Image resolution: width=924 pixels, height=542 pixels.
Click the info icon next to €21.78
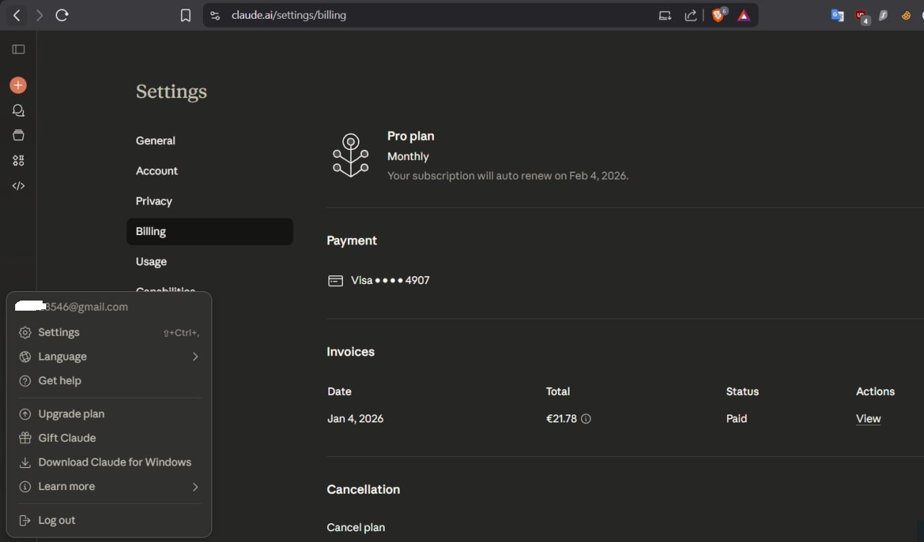(x=586, y=419)
